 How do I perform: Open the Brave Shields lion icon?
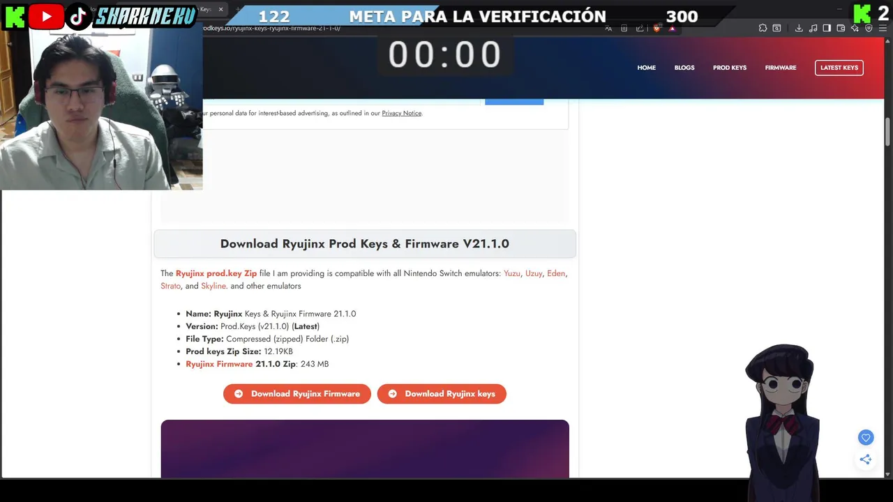coord(656,29)
